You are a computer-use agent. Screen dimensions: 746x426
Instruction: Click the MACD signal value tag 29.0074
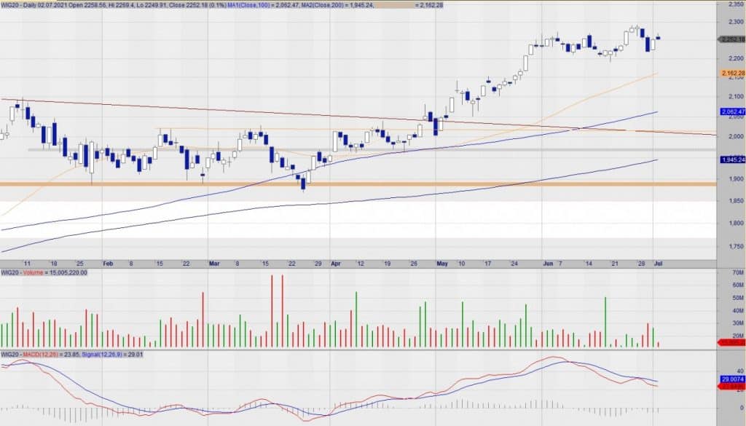(x=731, y=379)
